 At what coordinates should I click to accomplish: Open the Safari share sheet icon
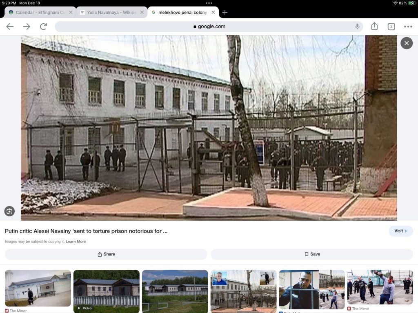(x=374, y=27)
